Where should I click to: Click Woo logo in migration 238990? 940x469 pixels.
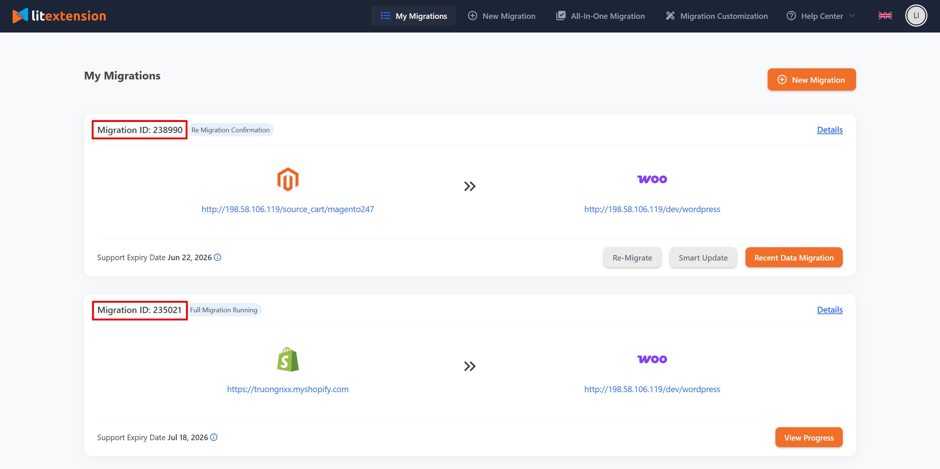652,179
